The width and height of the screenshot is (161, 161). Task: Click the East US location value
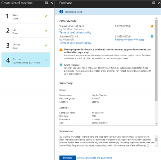(95, 102)
